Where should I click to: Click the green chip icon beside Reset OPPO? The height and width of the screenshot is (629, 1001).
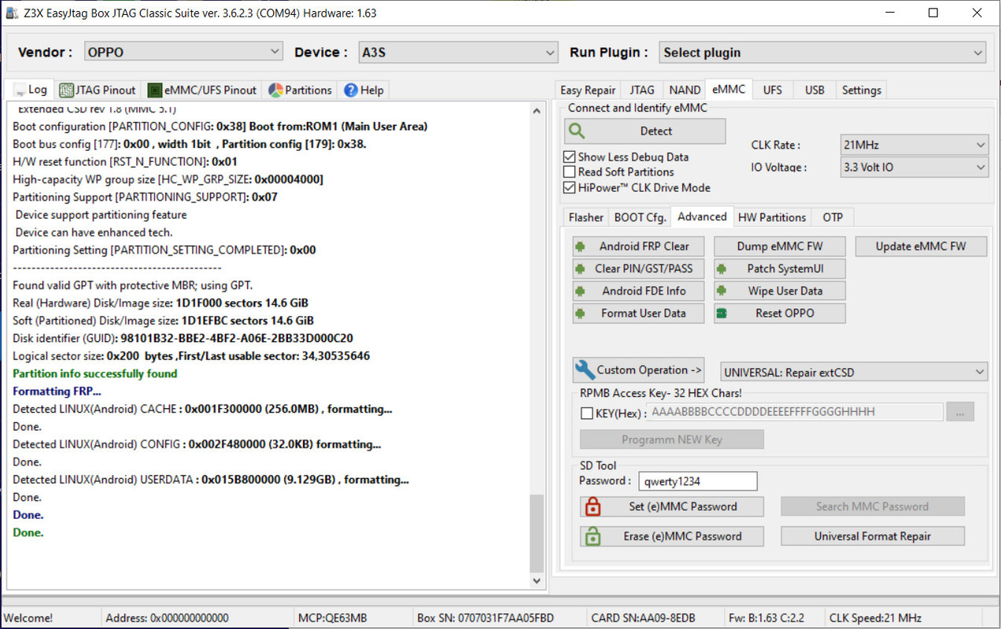tap(722, 313)
